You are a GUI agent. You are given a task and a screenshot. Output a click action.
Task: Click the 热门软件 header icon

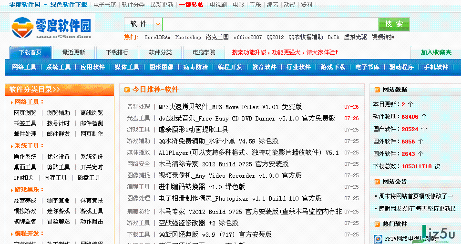coord(377,224)
